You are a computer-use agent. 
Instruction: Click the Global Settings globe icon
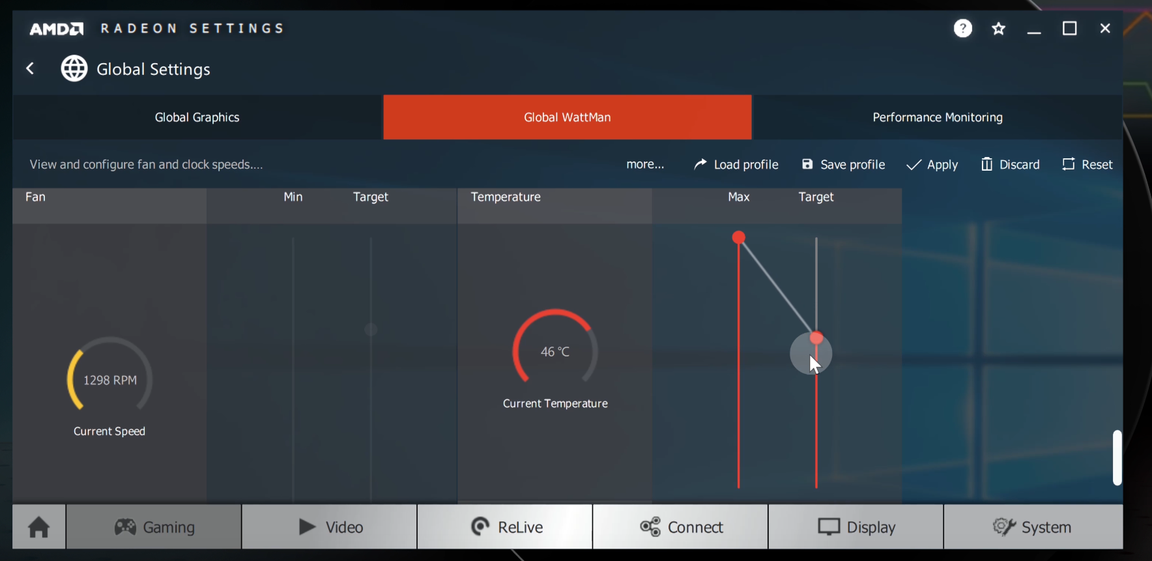tap(74, 68)
